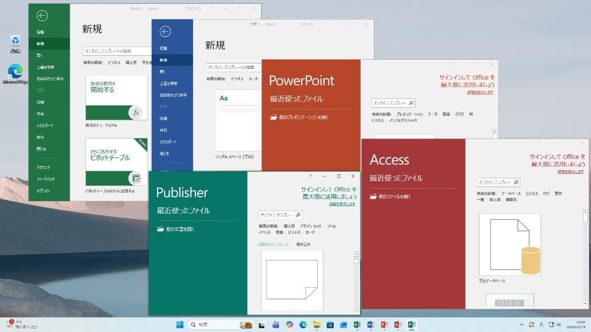
Task: Click 他のファイルを開く in Access
Action: [394, 196]
